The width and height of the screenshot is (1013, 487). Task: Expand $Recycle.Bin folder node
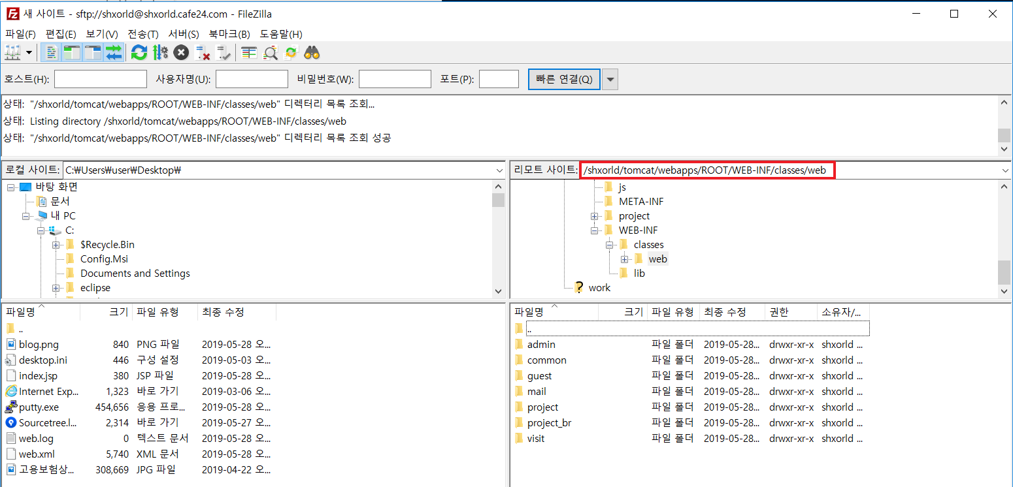click(56, 245)
